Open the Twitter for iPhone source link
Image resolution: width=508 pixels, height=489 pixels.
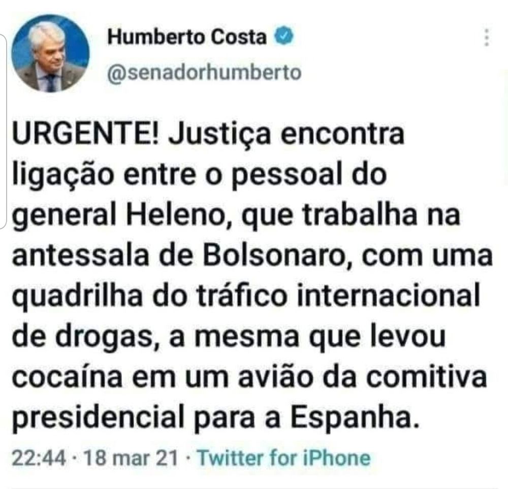click(x=284, y=458)
